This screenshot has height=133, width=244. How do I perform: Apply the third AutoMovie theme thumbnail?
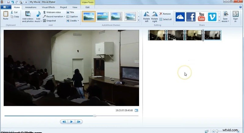coord(116,16)
